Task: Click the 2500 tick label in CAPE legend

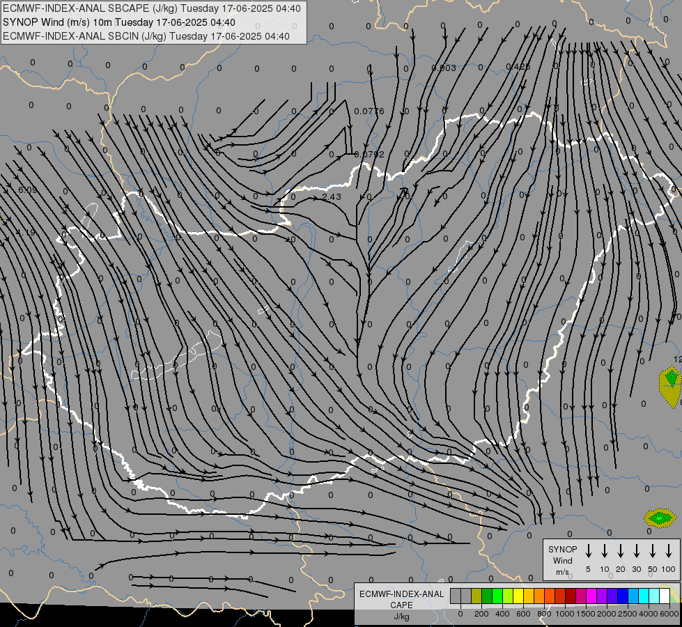Action: [628, 614]
